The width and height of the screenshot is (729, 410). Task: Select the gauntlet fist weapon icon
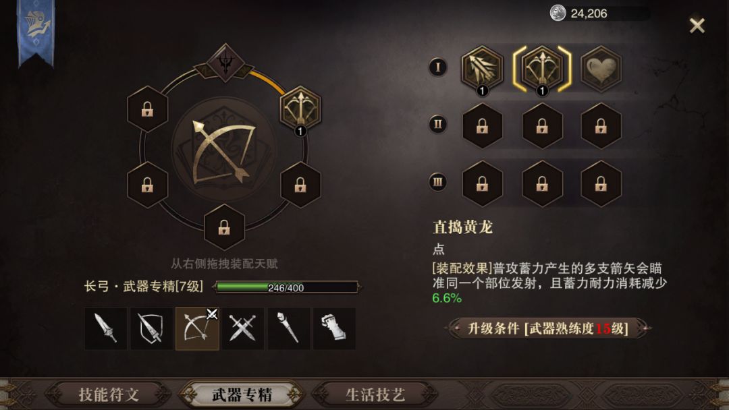[334, 328]
